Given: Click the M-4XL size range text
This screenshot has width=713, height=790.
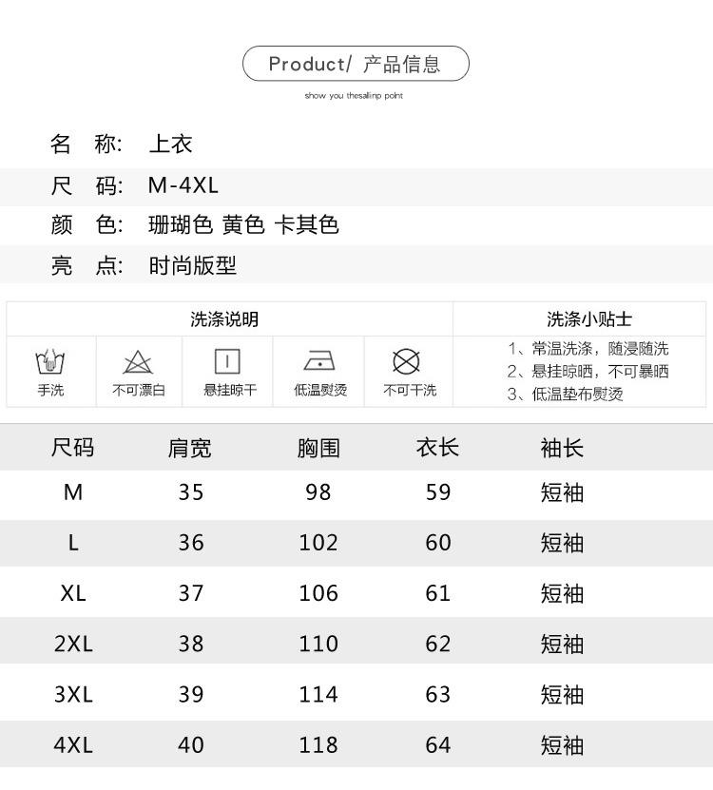Looking at the screenshot, I should coord(183,185).
